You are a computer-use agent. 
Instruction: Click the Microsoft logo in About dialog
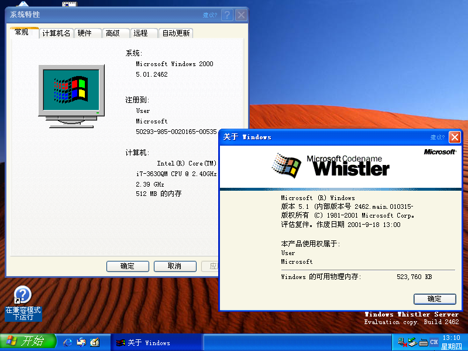440,152
